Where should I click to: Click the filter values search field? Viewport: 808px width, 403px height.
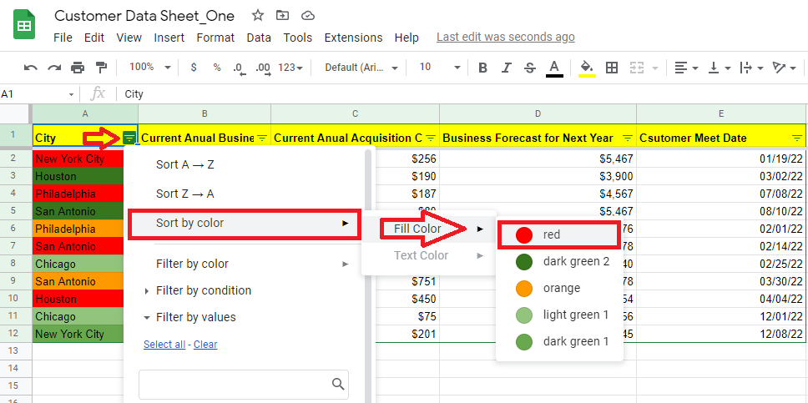(x=244, y=385)
